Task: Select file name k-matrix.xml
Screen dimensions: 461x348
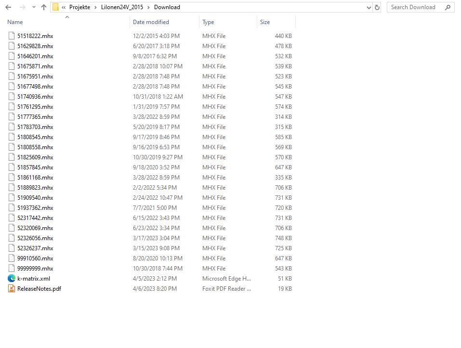Action: [34, 278]
